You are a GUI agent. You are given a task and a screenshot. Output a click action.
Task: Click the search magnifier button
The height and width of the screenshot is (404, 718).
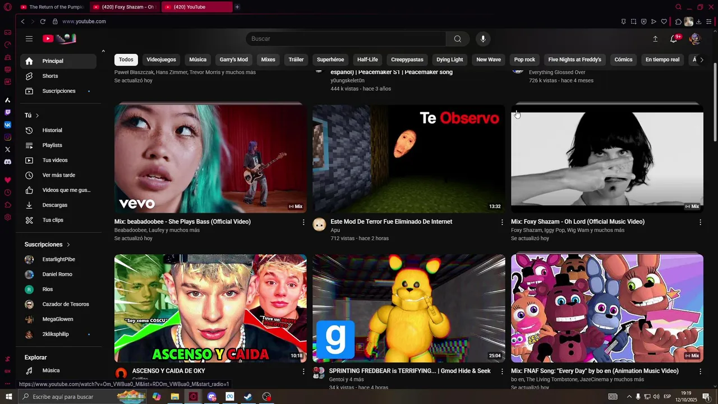458,39
